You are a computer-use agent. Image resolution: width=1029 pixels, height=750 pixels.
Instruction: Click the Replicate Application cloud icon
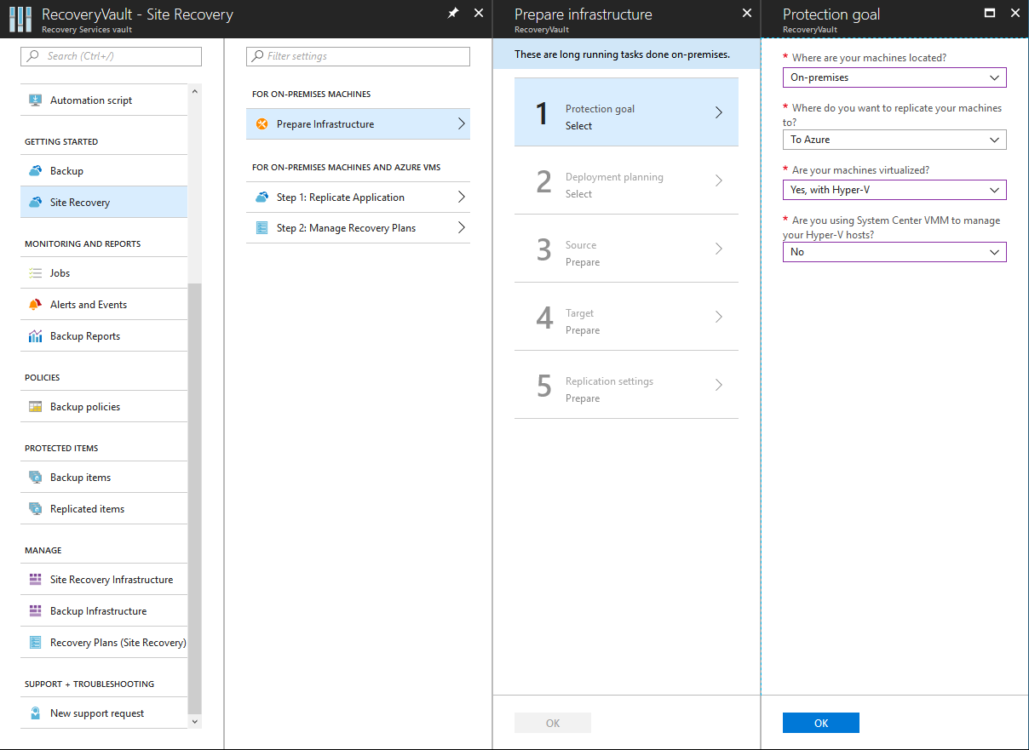click(262, 197)
